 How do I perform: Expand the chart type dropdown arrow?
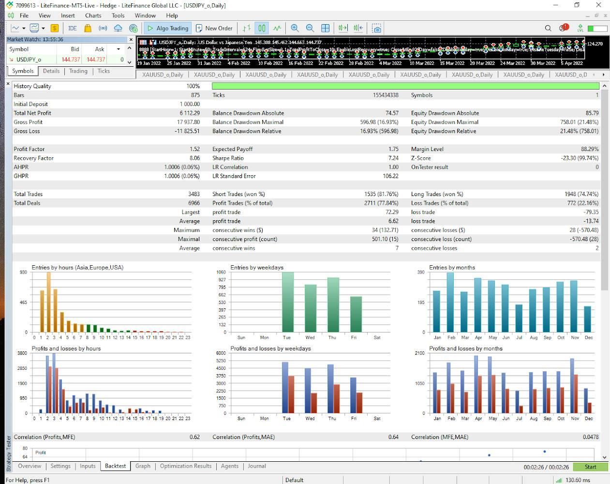(x=24, y=28)
